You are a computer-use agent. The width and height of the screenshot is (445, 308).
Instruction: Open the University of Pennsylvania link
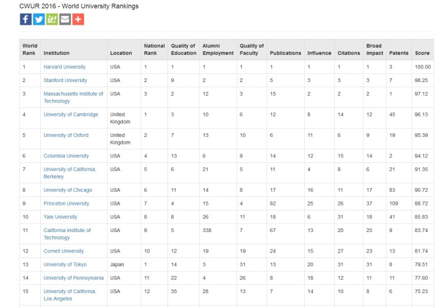click(74, 278)
